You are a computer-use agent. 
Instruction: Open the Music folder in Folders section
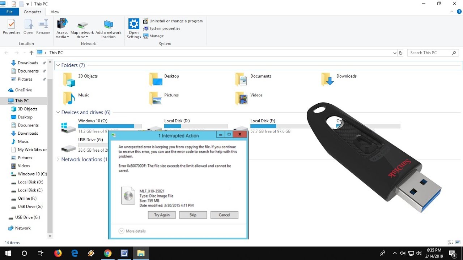click(69, 98)
